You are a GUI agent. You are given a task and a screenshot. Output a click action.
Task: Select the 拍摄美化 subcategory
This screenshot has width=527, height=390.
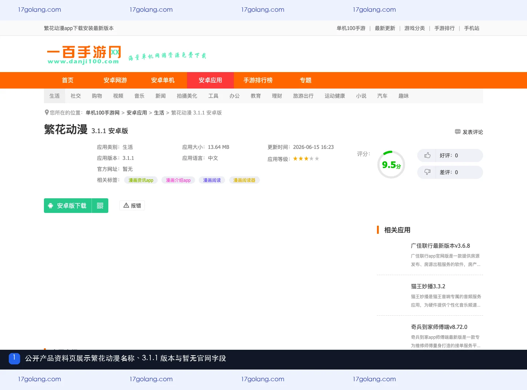point(187,96)
